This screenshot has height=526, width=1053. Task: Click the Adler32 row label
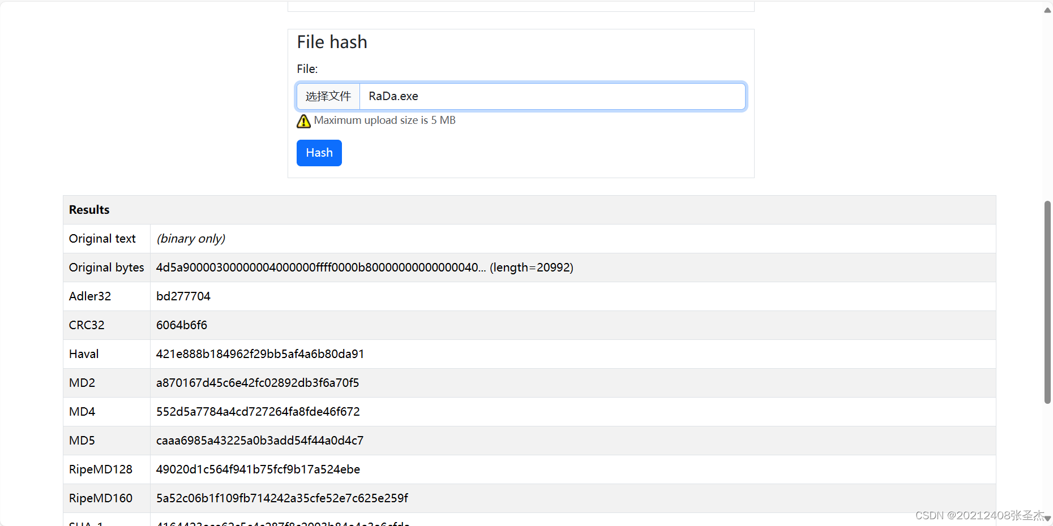point(90,296)
